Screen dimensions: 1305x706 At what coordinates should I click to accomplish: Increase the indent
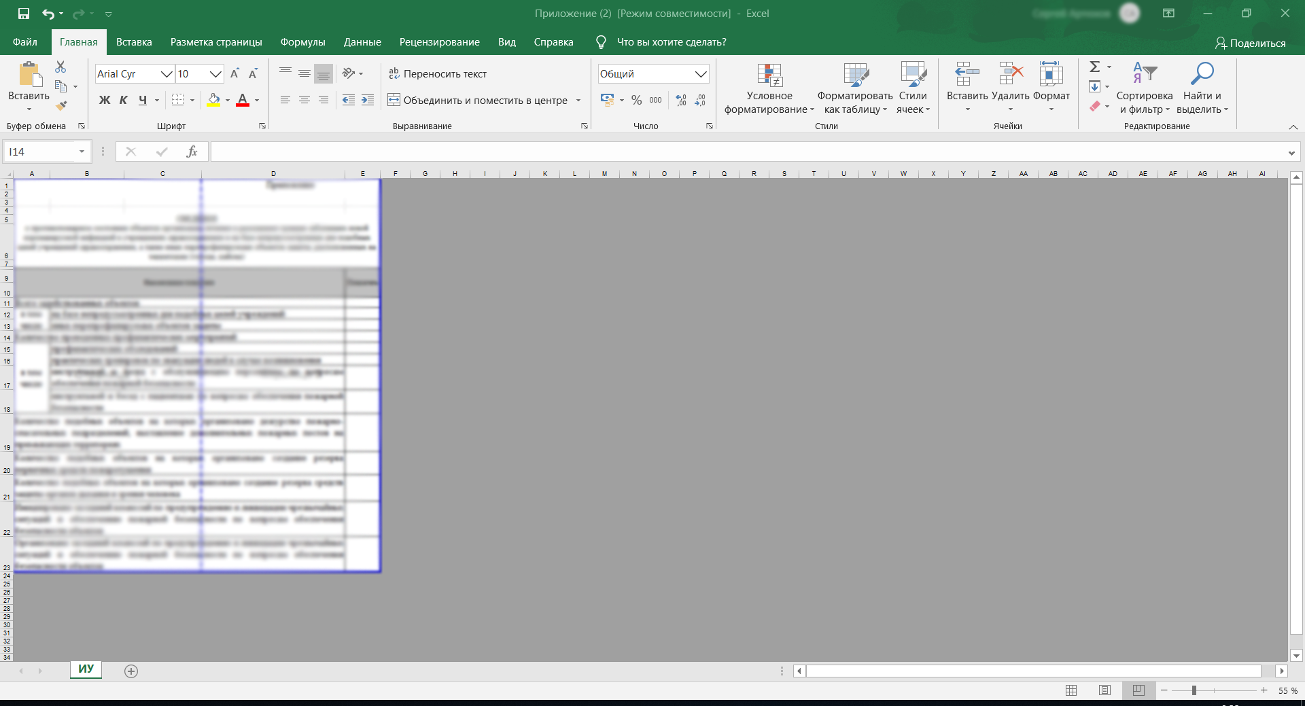[x=368, y=100]
